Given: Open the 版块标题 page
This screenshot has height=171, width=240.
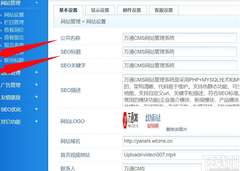Looking at the screenshot, I should click(14, 60).
